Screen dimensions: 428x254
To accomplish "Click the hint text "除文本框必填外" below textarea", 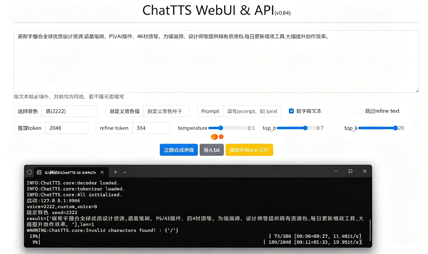I will pyautogui.click(x=31, y=97).
